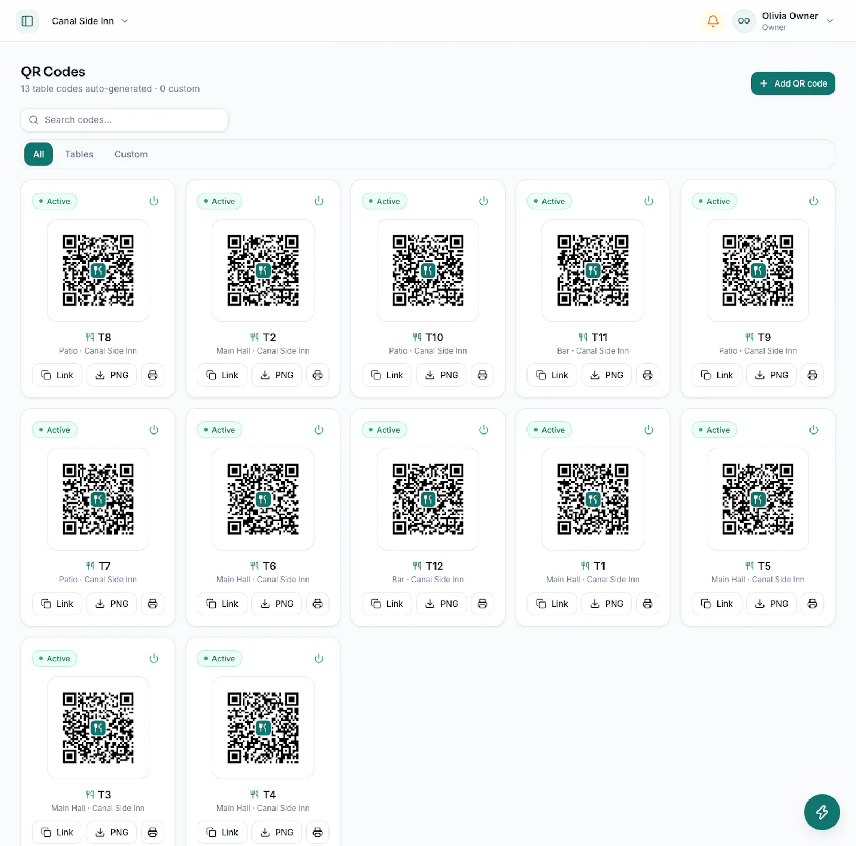This screenshot has height=846, width=856.
Task: Print the T1 QR code
Action: pos(647,604)
